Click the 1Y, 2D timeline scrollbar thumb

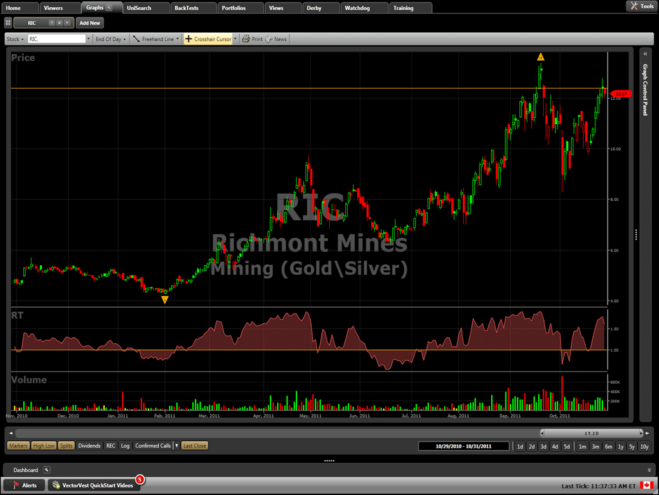coord(591,433)
